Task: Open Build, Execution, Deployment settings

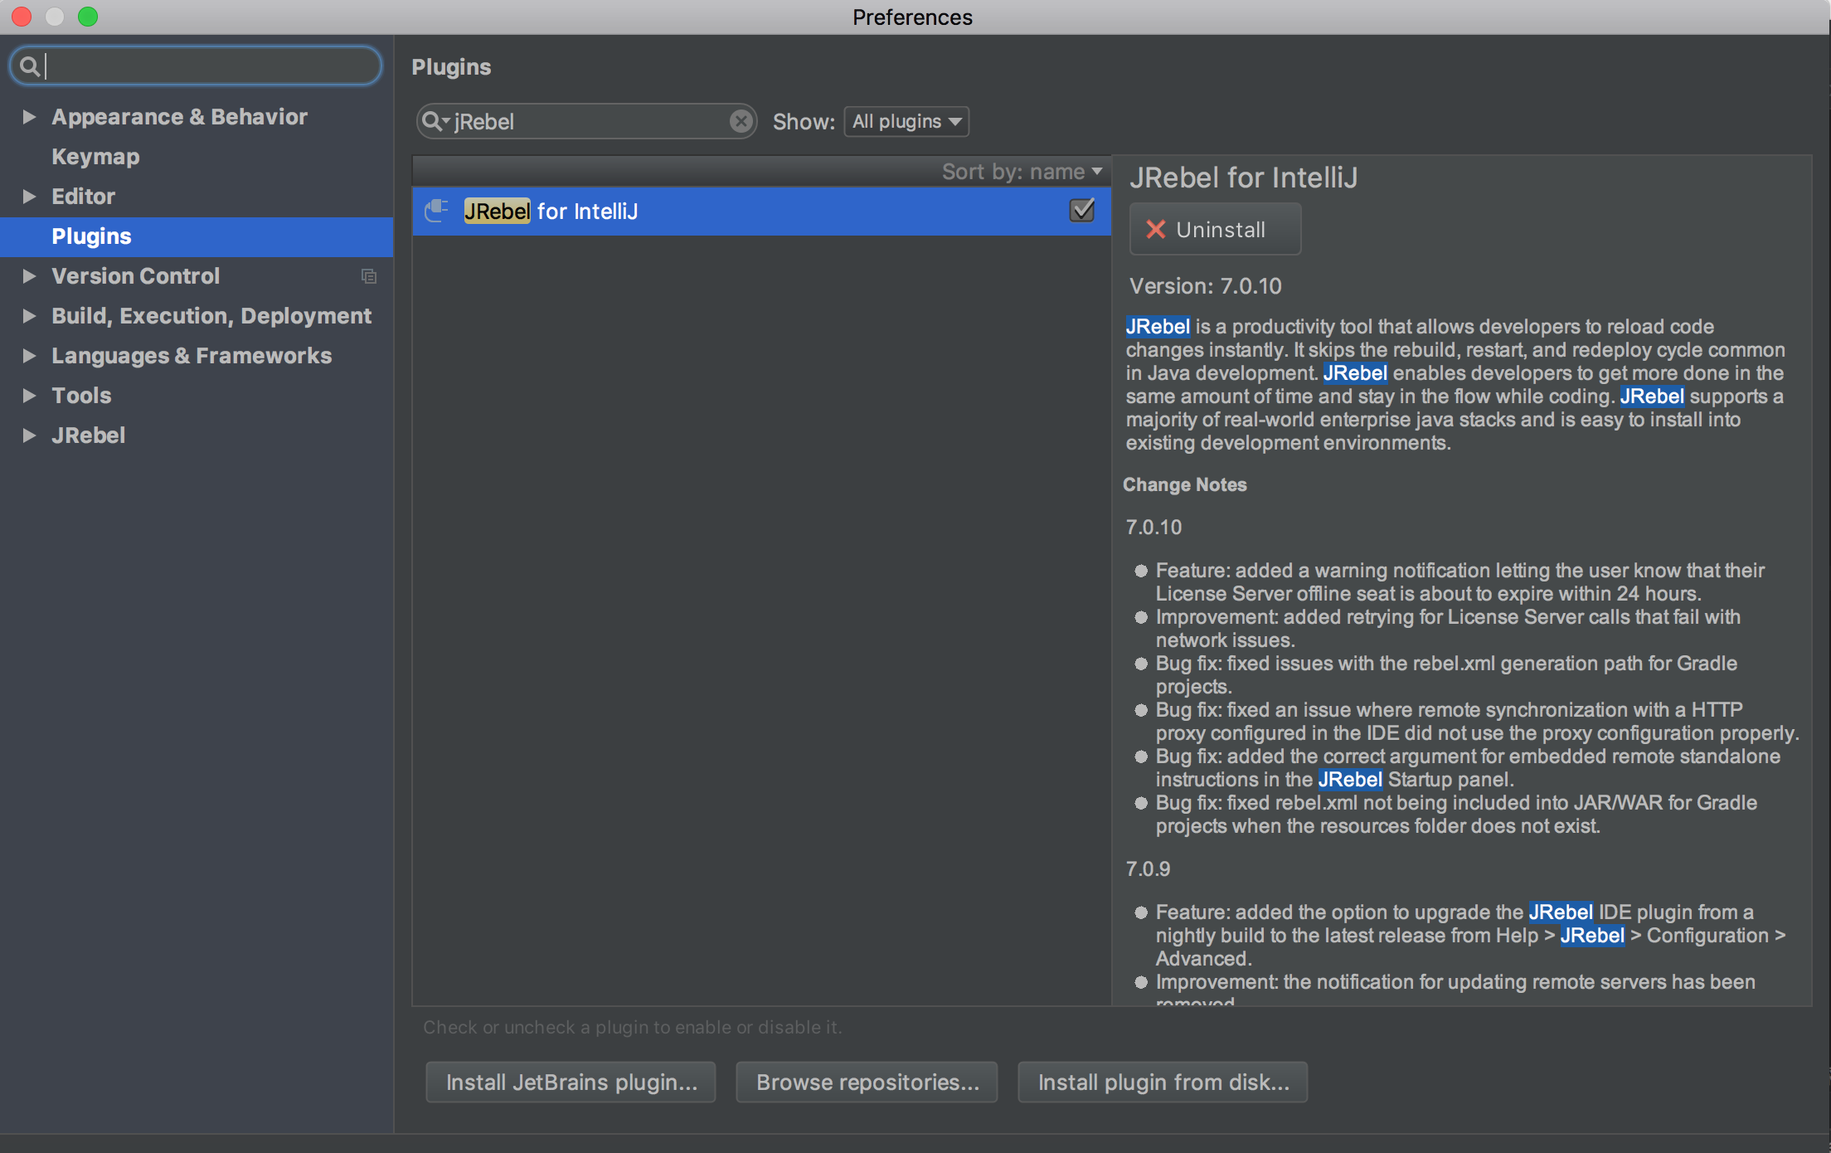Action: pos(211,315)
